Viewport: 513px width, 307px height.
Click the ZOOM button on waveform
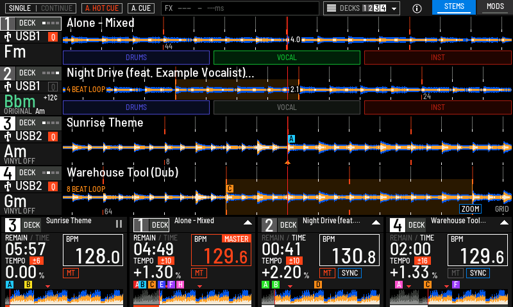(x=471, y=209)
